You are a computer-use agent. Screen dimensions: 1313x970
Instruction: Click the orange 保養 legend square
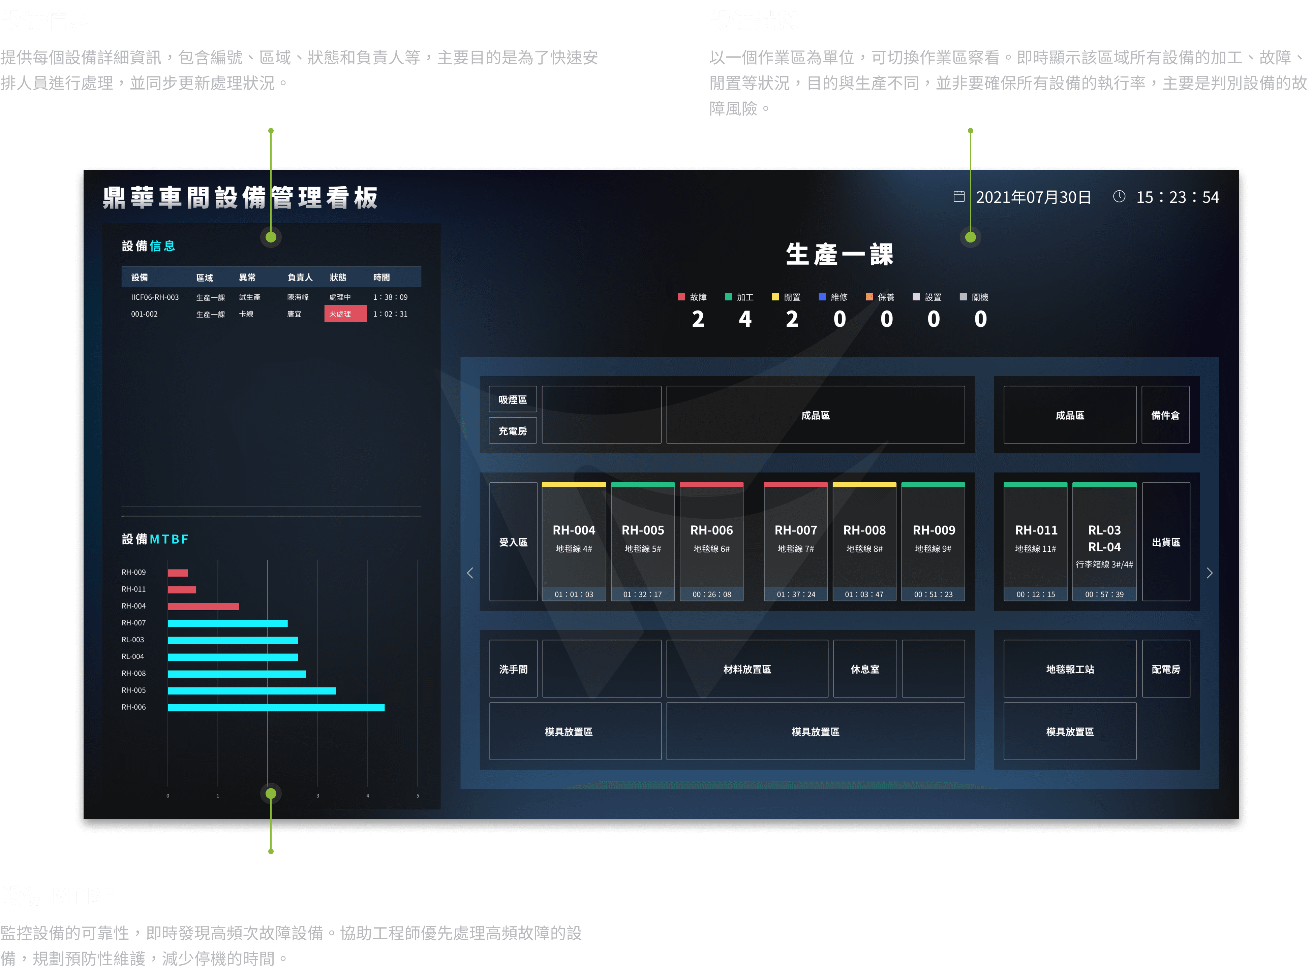(x=869, y=297)
